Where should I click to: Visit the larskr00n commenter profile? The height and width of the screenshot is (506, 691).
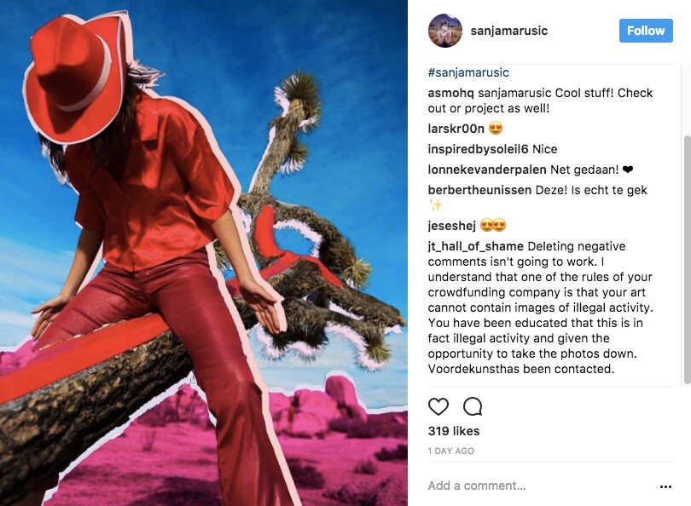[x=456, y=129]
